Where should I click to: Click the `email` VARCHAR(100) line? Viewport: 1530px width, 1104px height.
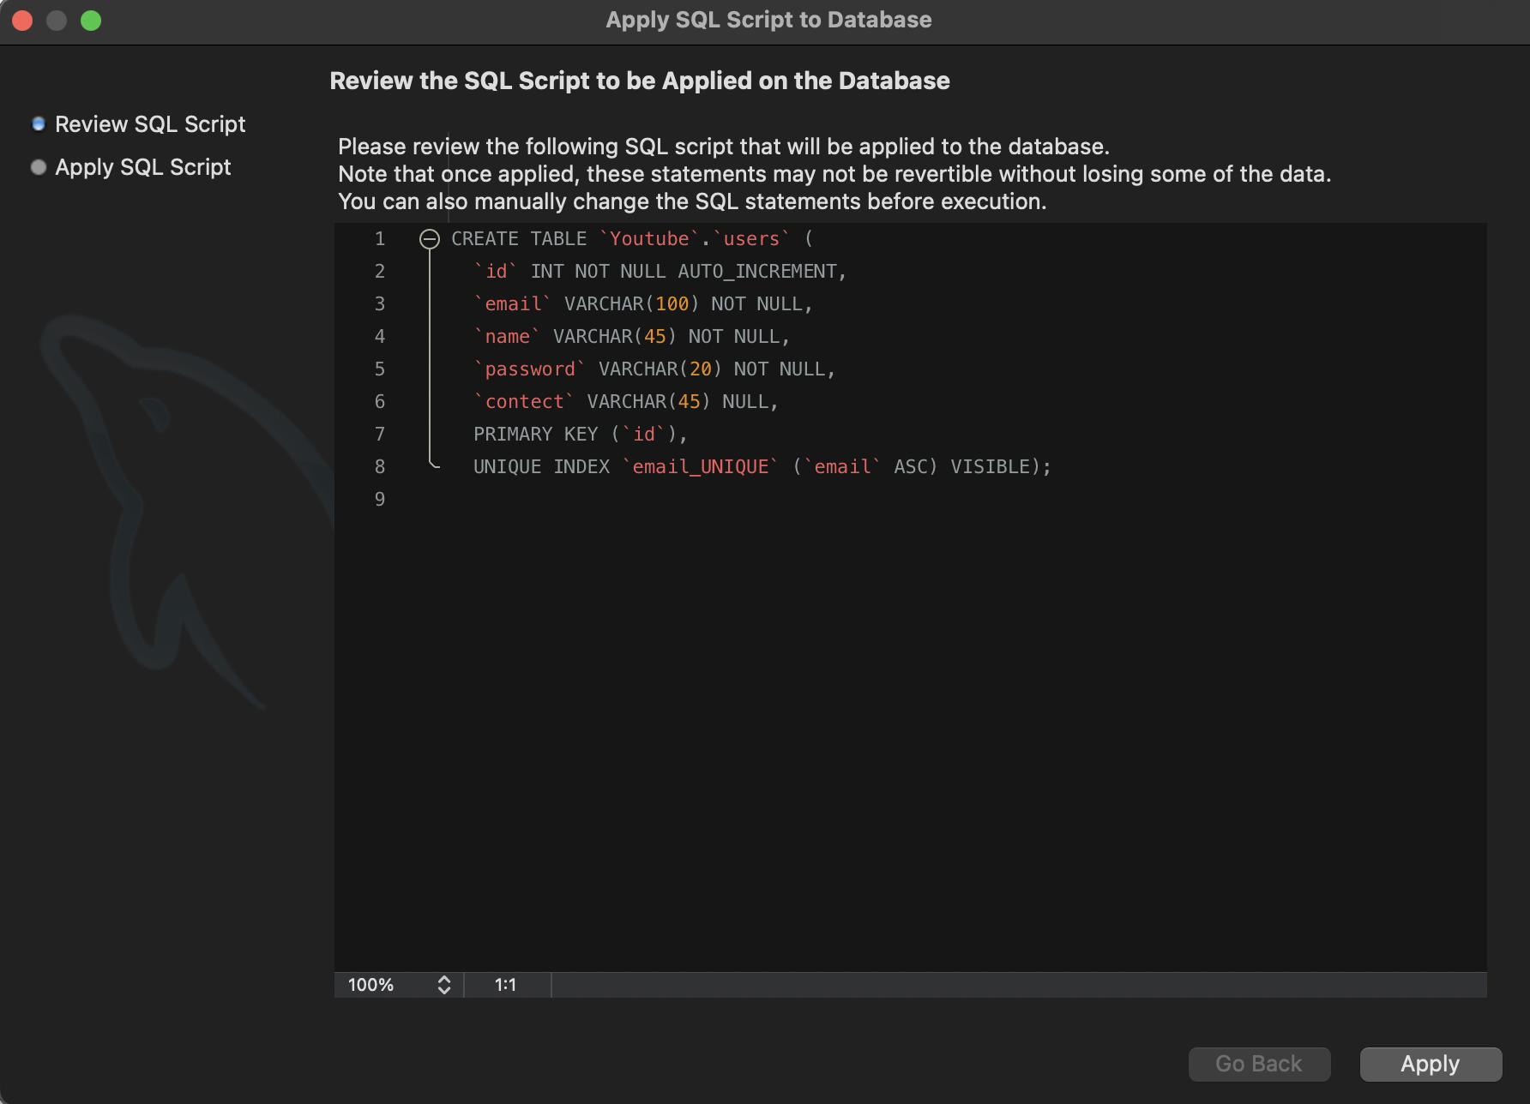click(642, 304)
